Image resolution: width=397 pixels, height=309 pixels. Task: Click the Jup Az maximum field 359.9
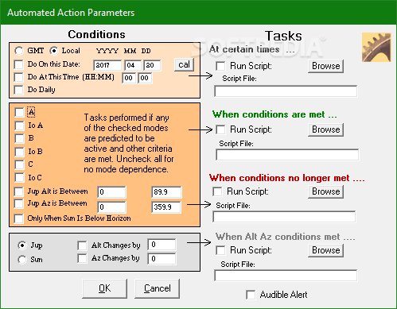pos(166,207)
